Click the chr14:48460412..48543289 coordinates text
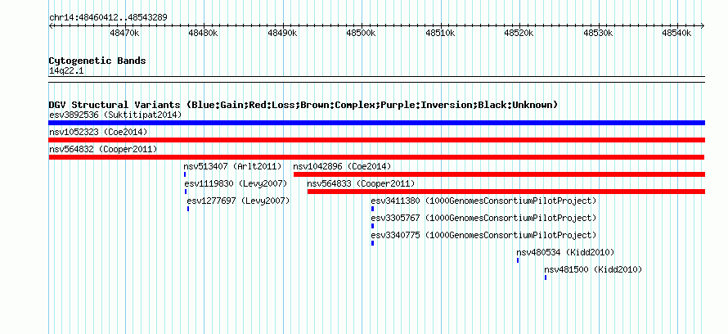This screenshot has height=334, width=728. 108,17
